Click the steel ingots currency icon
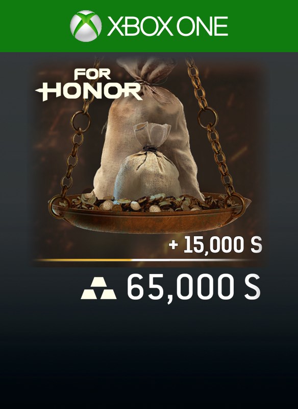 (x=98, y=288)
